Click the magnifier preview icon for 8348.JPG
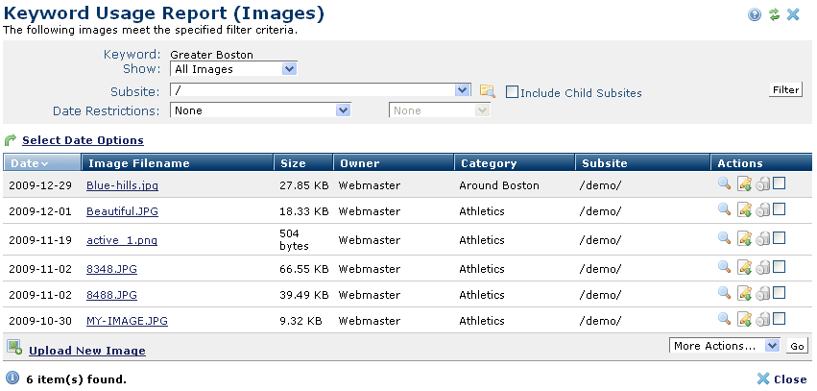Image resolution: width=817 pixels, height=391 pixels. click(724, 268)
